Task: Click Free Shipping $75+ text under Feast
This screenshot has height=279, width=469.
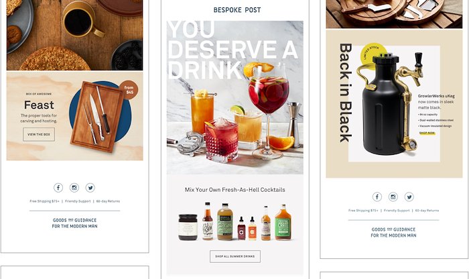Action: click(45, 201)
